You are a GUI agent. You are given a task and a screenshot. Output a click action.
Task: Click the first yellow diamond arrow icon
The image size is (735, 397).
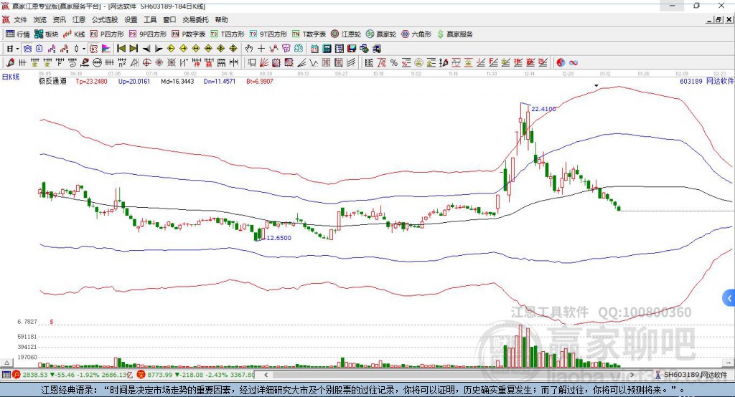[171, 49]
